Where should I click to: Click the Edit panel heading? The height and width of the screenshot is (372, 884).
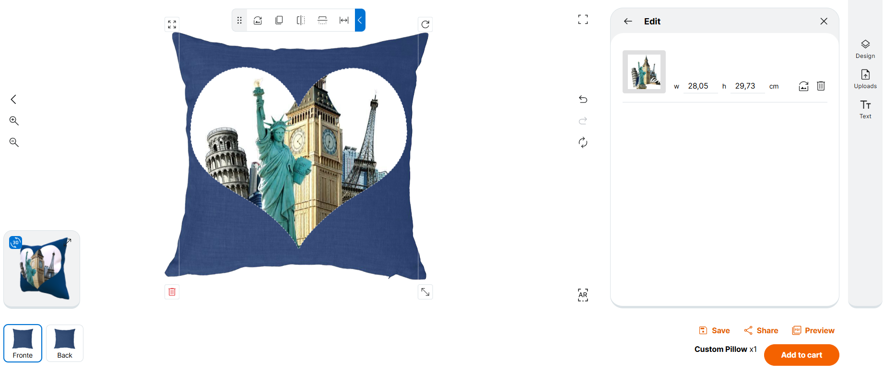(652, 21)
